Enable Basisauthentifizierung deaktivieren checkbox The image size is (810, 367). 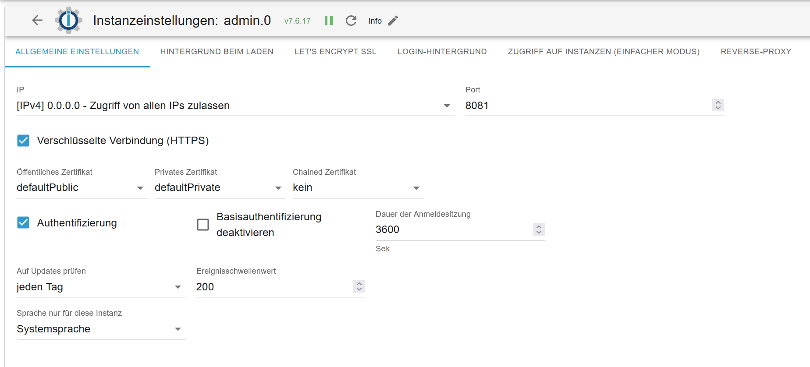click(x=203, y=225)
